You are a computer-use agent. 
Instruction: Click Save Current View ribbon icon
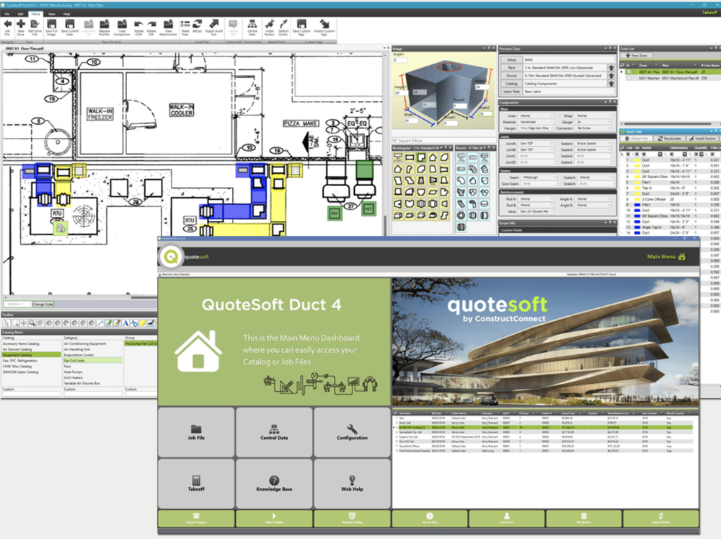click(x=69, y=27)
